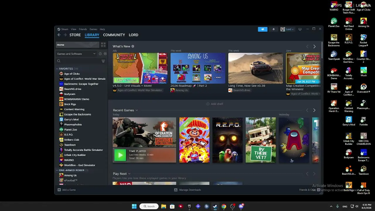375x211 pixels.
Task: Open the BOMBANANA game cover
Action: [194, 140]
